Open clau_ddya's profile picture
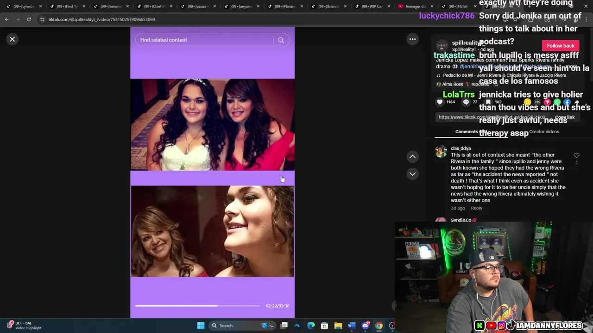Viewport: 593px width, 333px height. (441, 152)
